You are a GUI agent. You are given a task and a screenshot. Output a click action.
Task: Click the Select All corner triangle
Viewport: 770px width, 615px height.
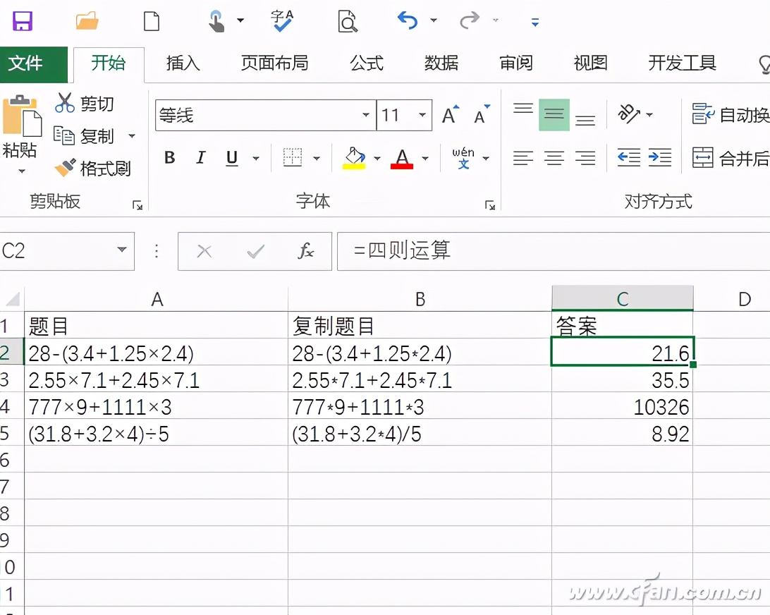tap(12, 298)
